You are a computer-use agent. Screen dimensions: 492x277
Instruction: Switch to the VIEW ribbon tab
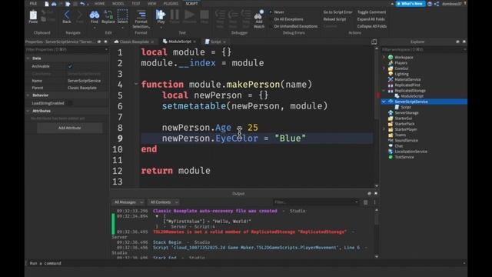(x=152, y=3)
